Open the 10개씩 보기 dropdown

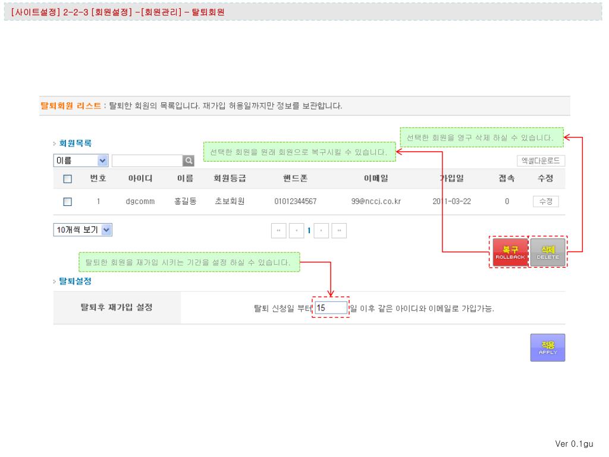pos(83,230)
